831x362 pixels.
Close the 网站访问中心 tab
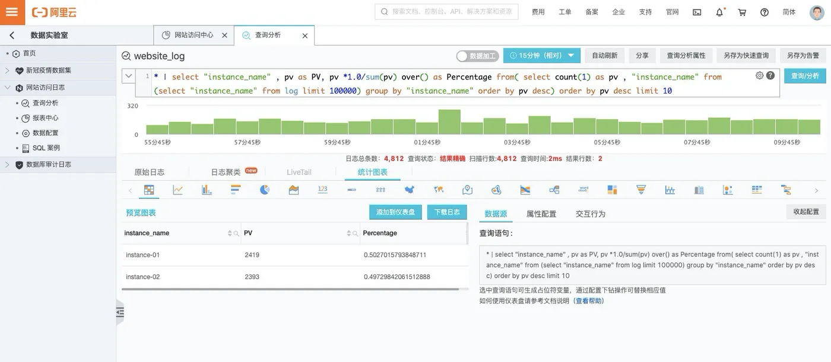point(224,36)
